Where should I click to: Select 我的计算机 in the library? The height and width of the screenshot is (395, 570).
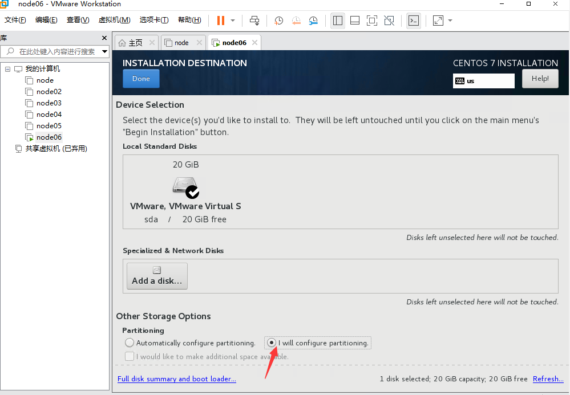pyautogui.click(x=43, y=68)
